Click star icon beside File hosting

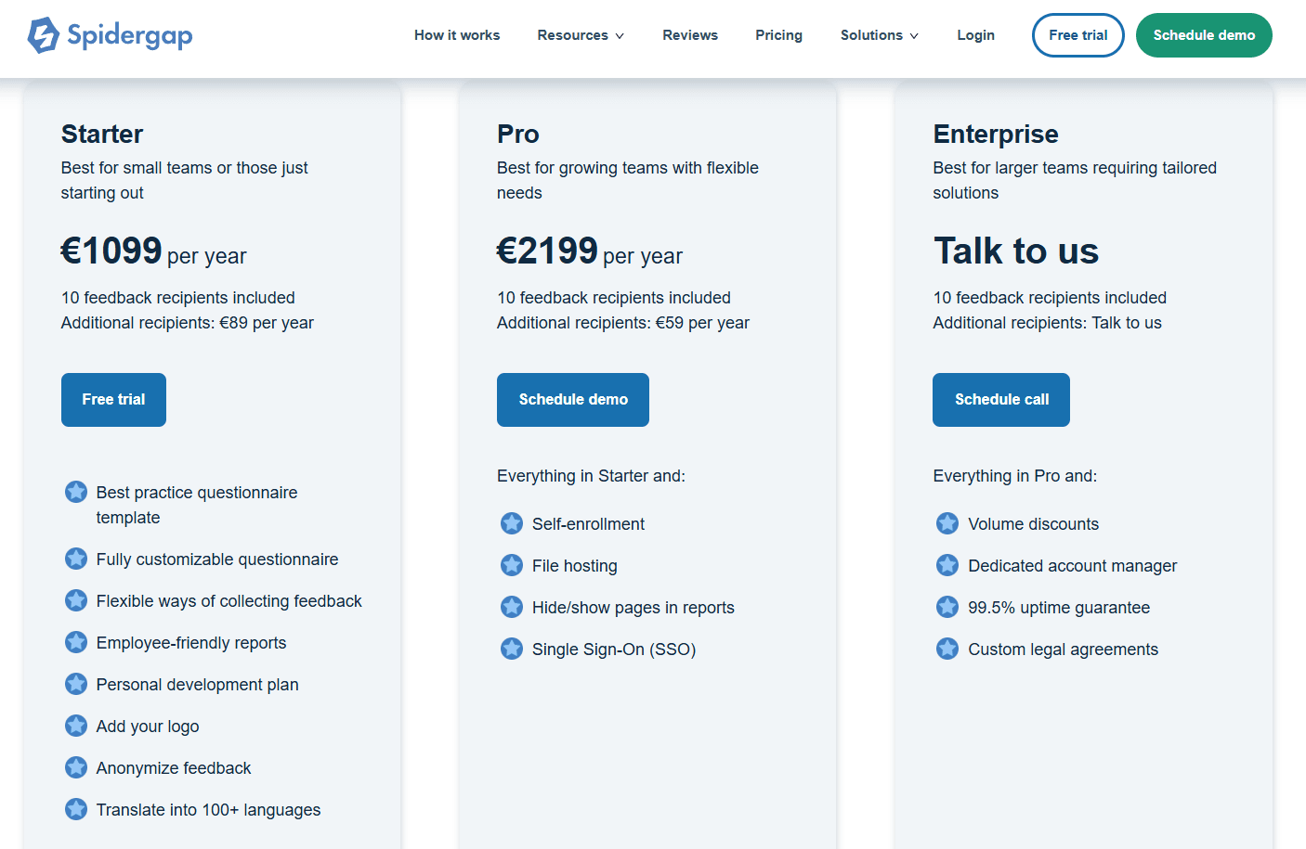pos(512,565)
